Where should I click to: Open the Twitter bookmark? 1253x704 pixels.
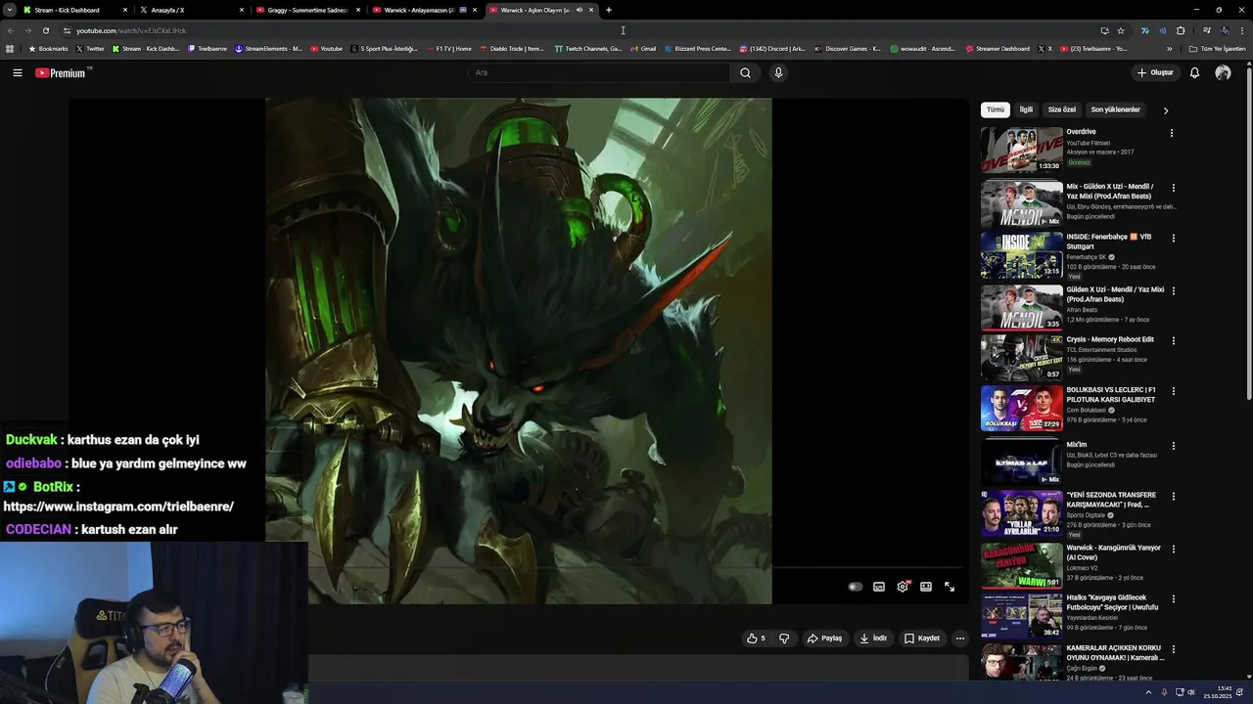click(x=90, y=49)
